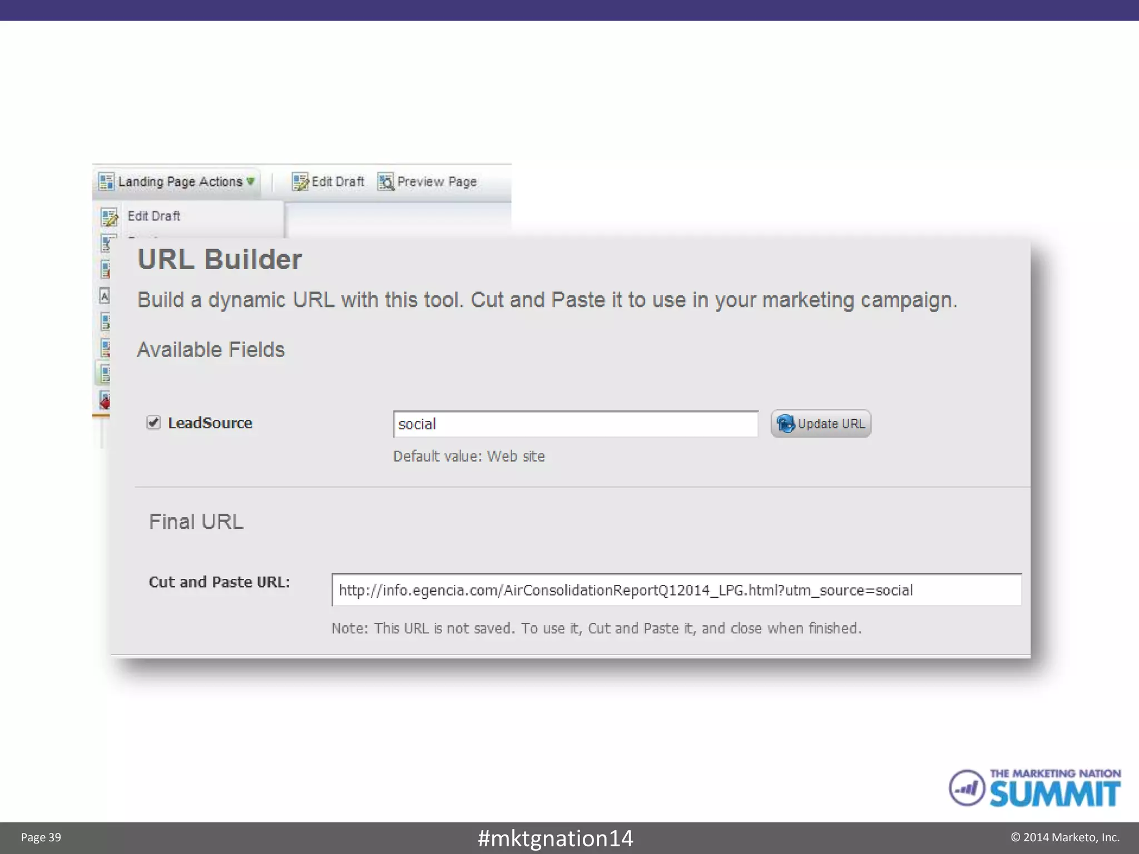Click the red arrow icon in the menu

pyautogui.click(x=105, y=400)
